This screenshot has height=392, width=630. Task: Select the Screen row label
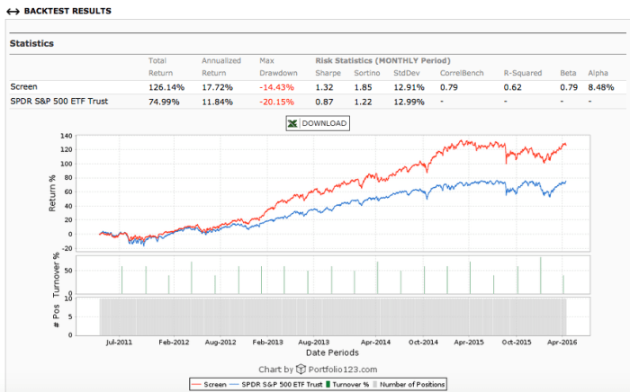[x=23, y=86]
